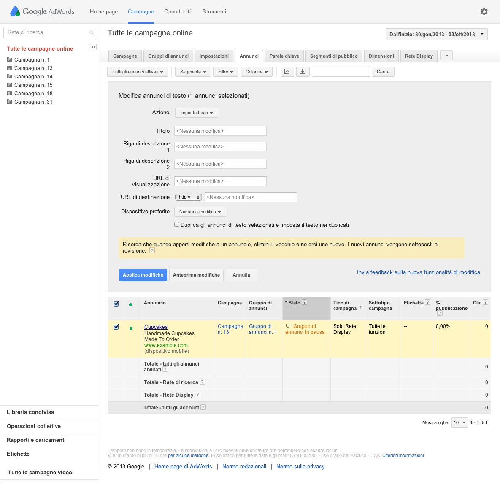Click folder icon next to Campagna n. 14
The width and height of the screenshot is (500, 484).
click(x=10, y=76)
